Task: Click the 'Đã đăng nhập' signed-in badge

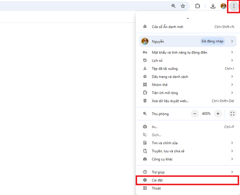Action: point(212,41)
